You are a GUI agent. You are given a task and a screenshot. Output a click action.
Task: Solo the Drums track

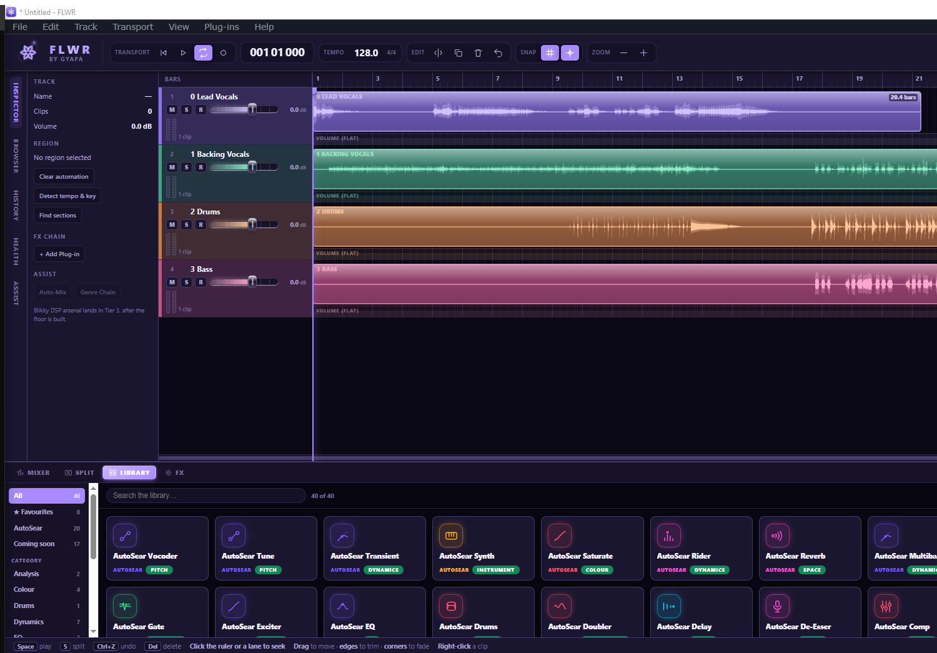(x=187, y=225)
